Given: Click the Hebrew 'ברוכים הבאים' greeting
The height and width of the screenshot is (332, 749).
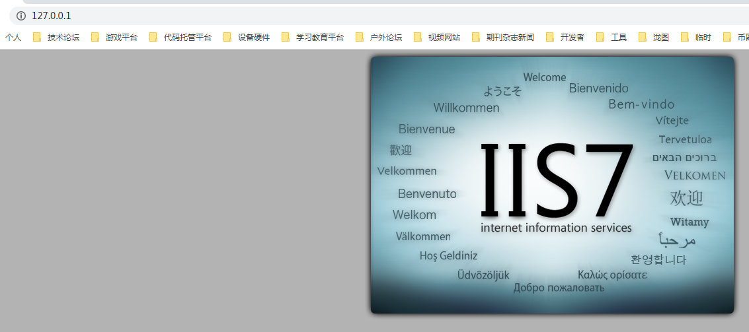Looking at the screenshot, I should click(684, 158).
